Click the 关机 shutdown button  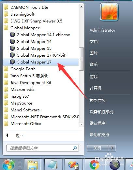(98, 148)
